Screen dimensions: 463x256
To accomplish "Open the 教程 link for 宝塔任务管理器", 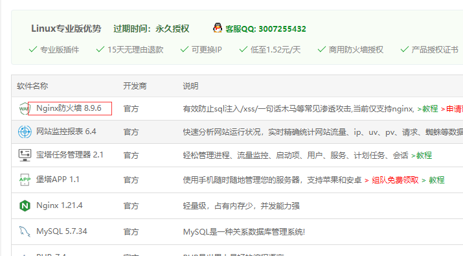I will coord(422,155).
